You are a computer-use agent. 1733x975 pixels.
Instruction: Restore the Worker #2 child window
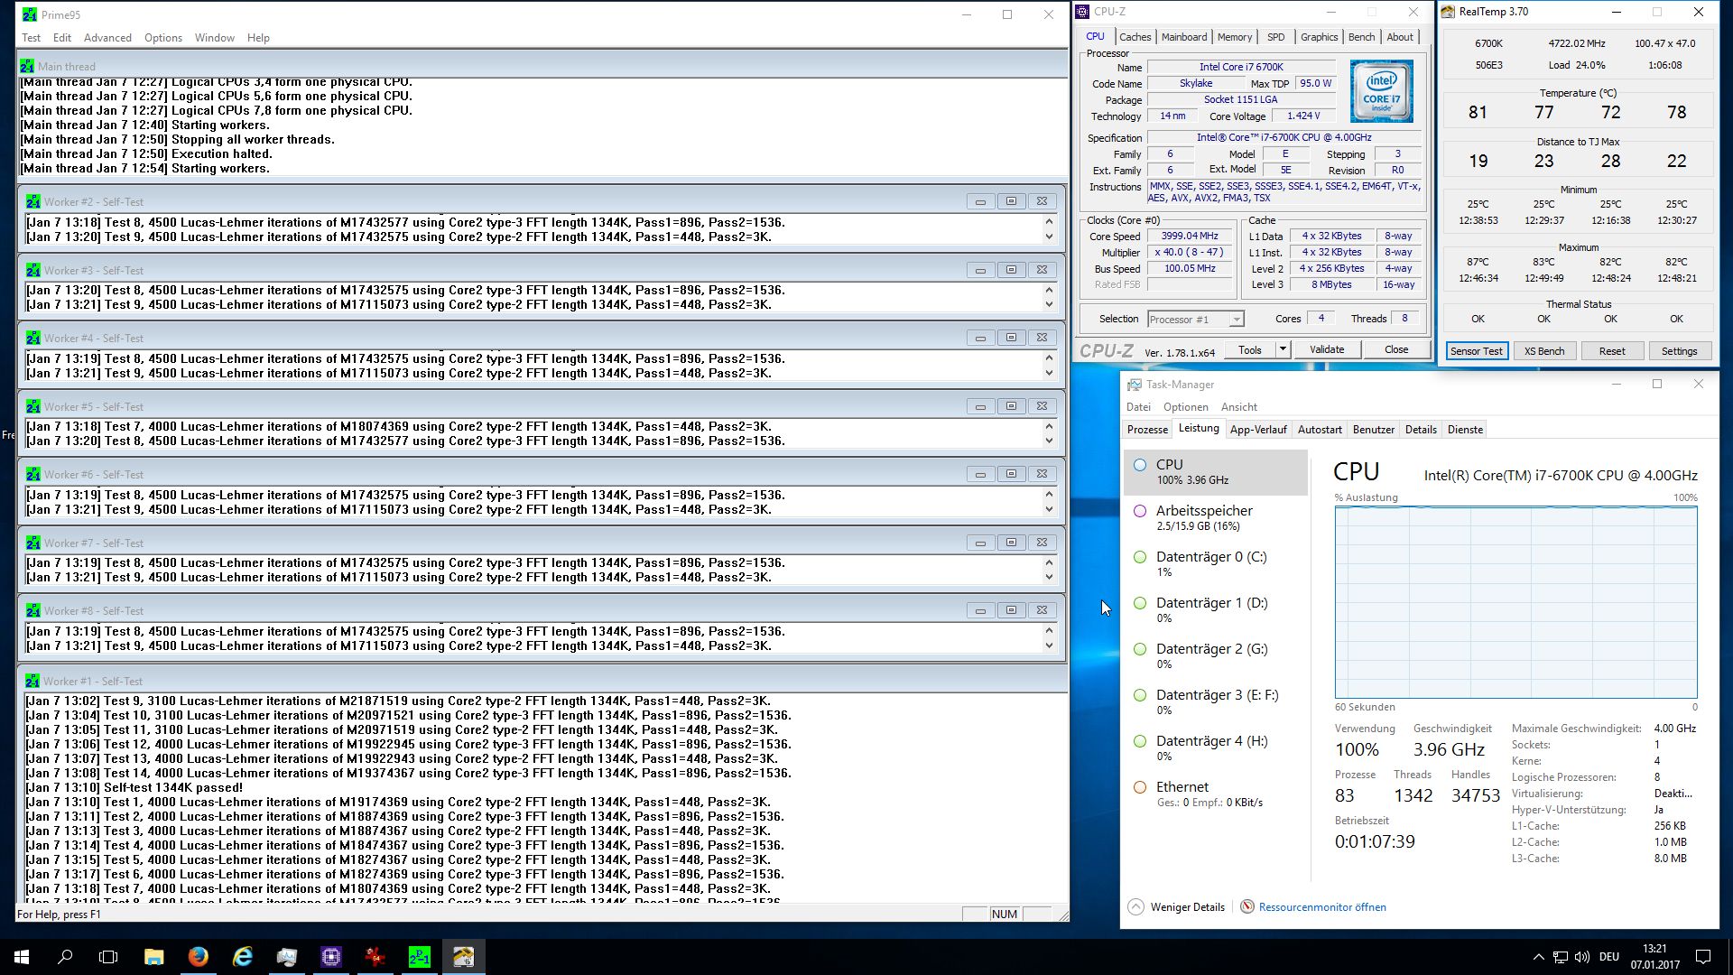[x=1011, y=201]
